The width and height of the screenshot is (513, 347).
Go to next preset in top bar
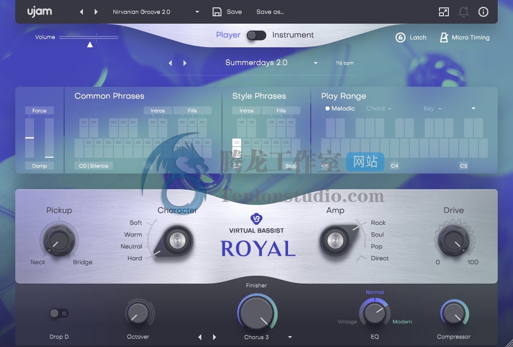point(96,12)
